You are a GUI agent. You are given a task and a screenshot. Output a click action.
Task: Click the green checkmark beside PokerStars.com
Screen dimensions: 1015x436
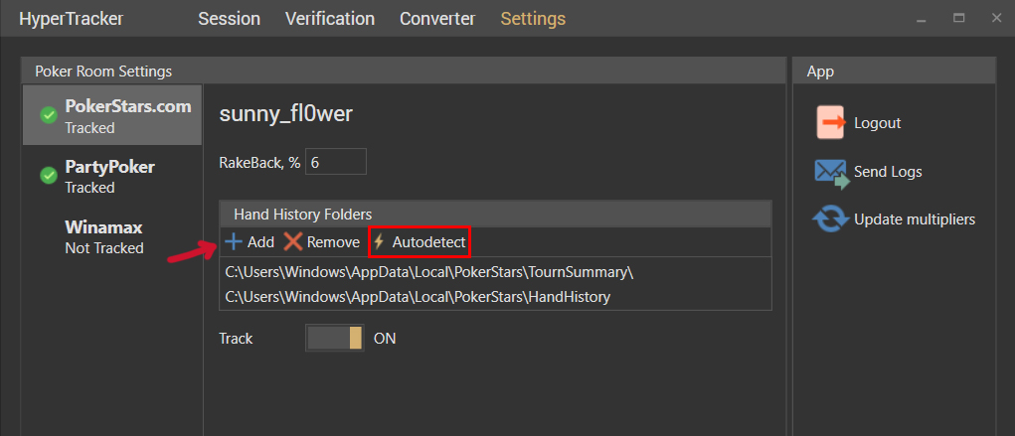pos(49,116)
